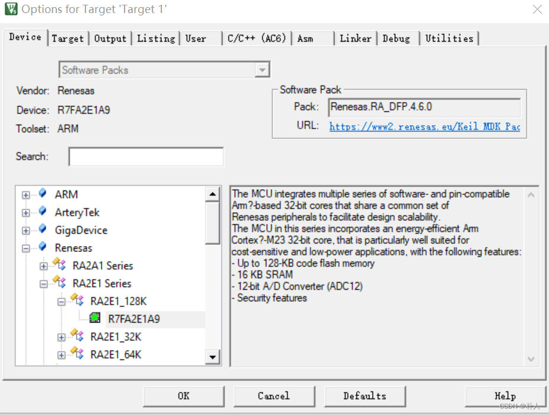Click the R7FA2E1A9 device chip icon
The image size is (549, 415).
pyautogui.click(x=95, y=318)
